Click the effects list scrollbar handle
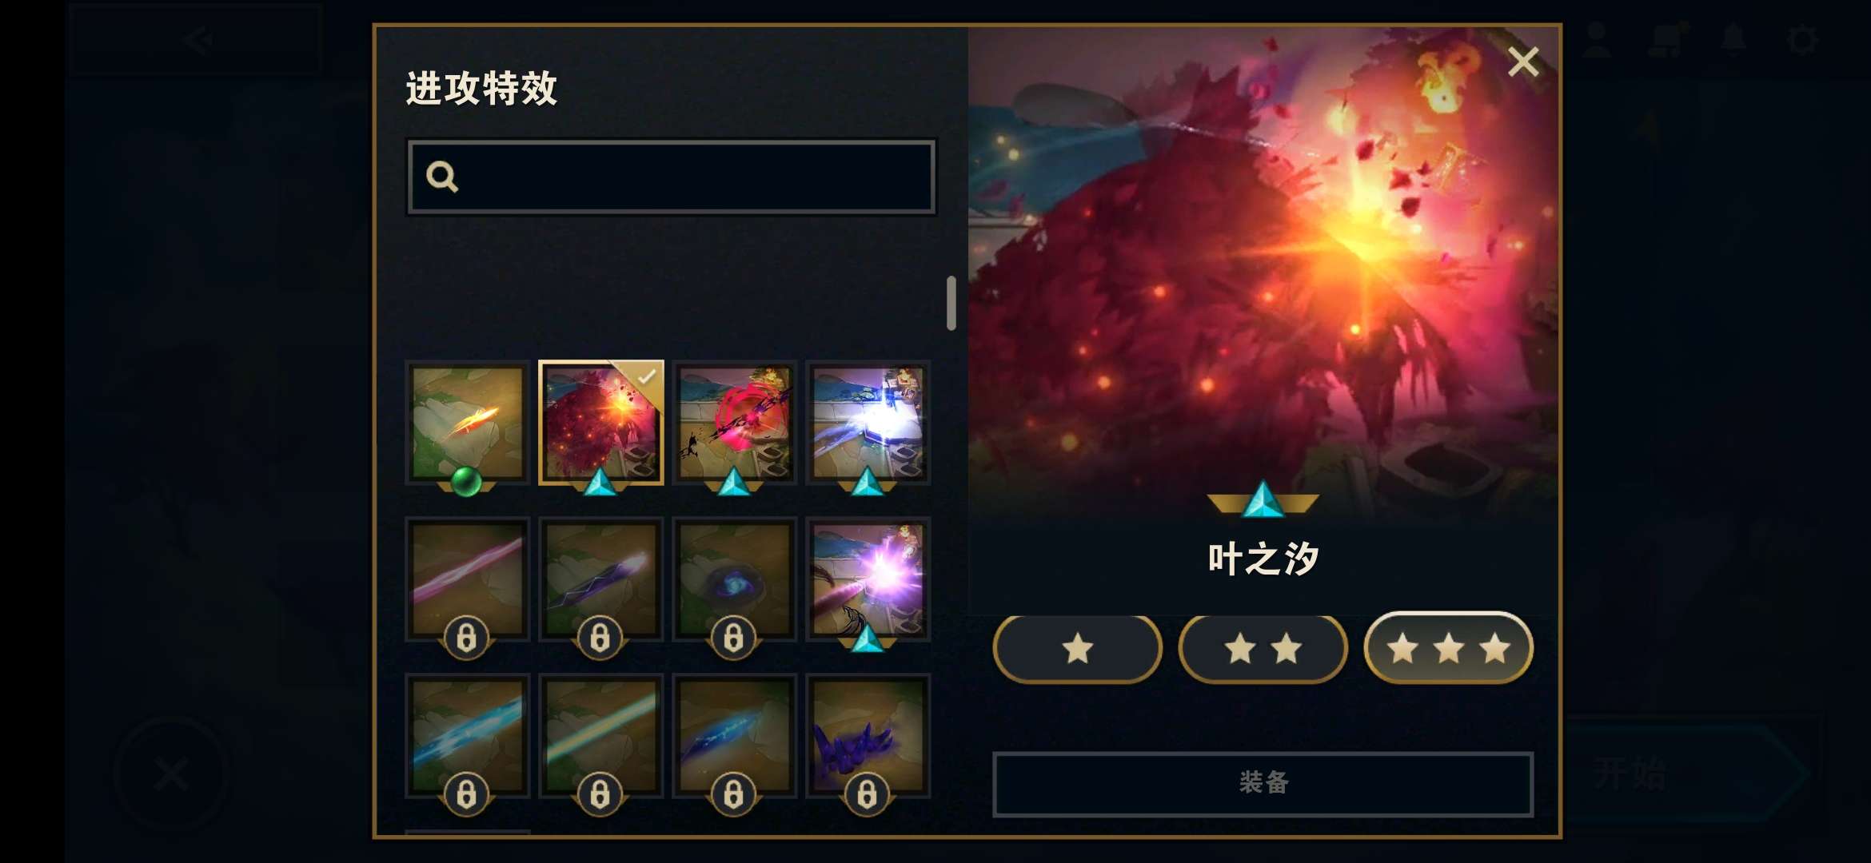This screenshot has width=1871, height=863. (x=951, y=303)
